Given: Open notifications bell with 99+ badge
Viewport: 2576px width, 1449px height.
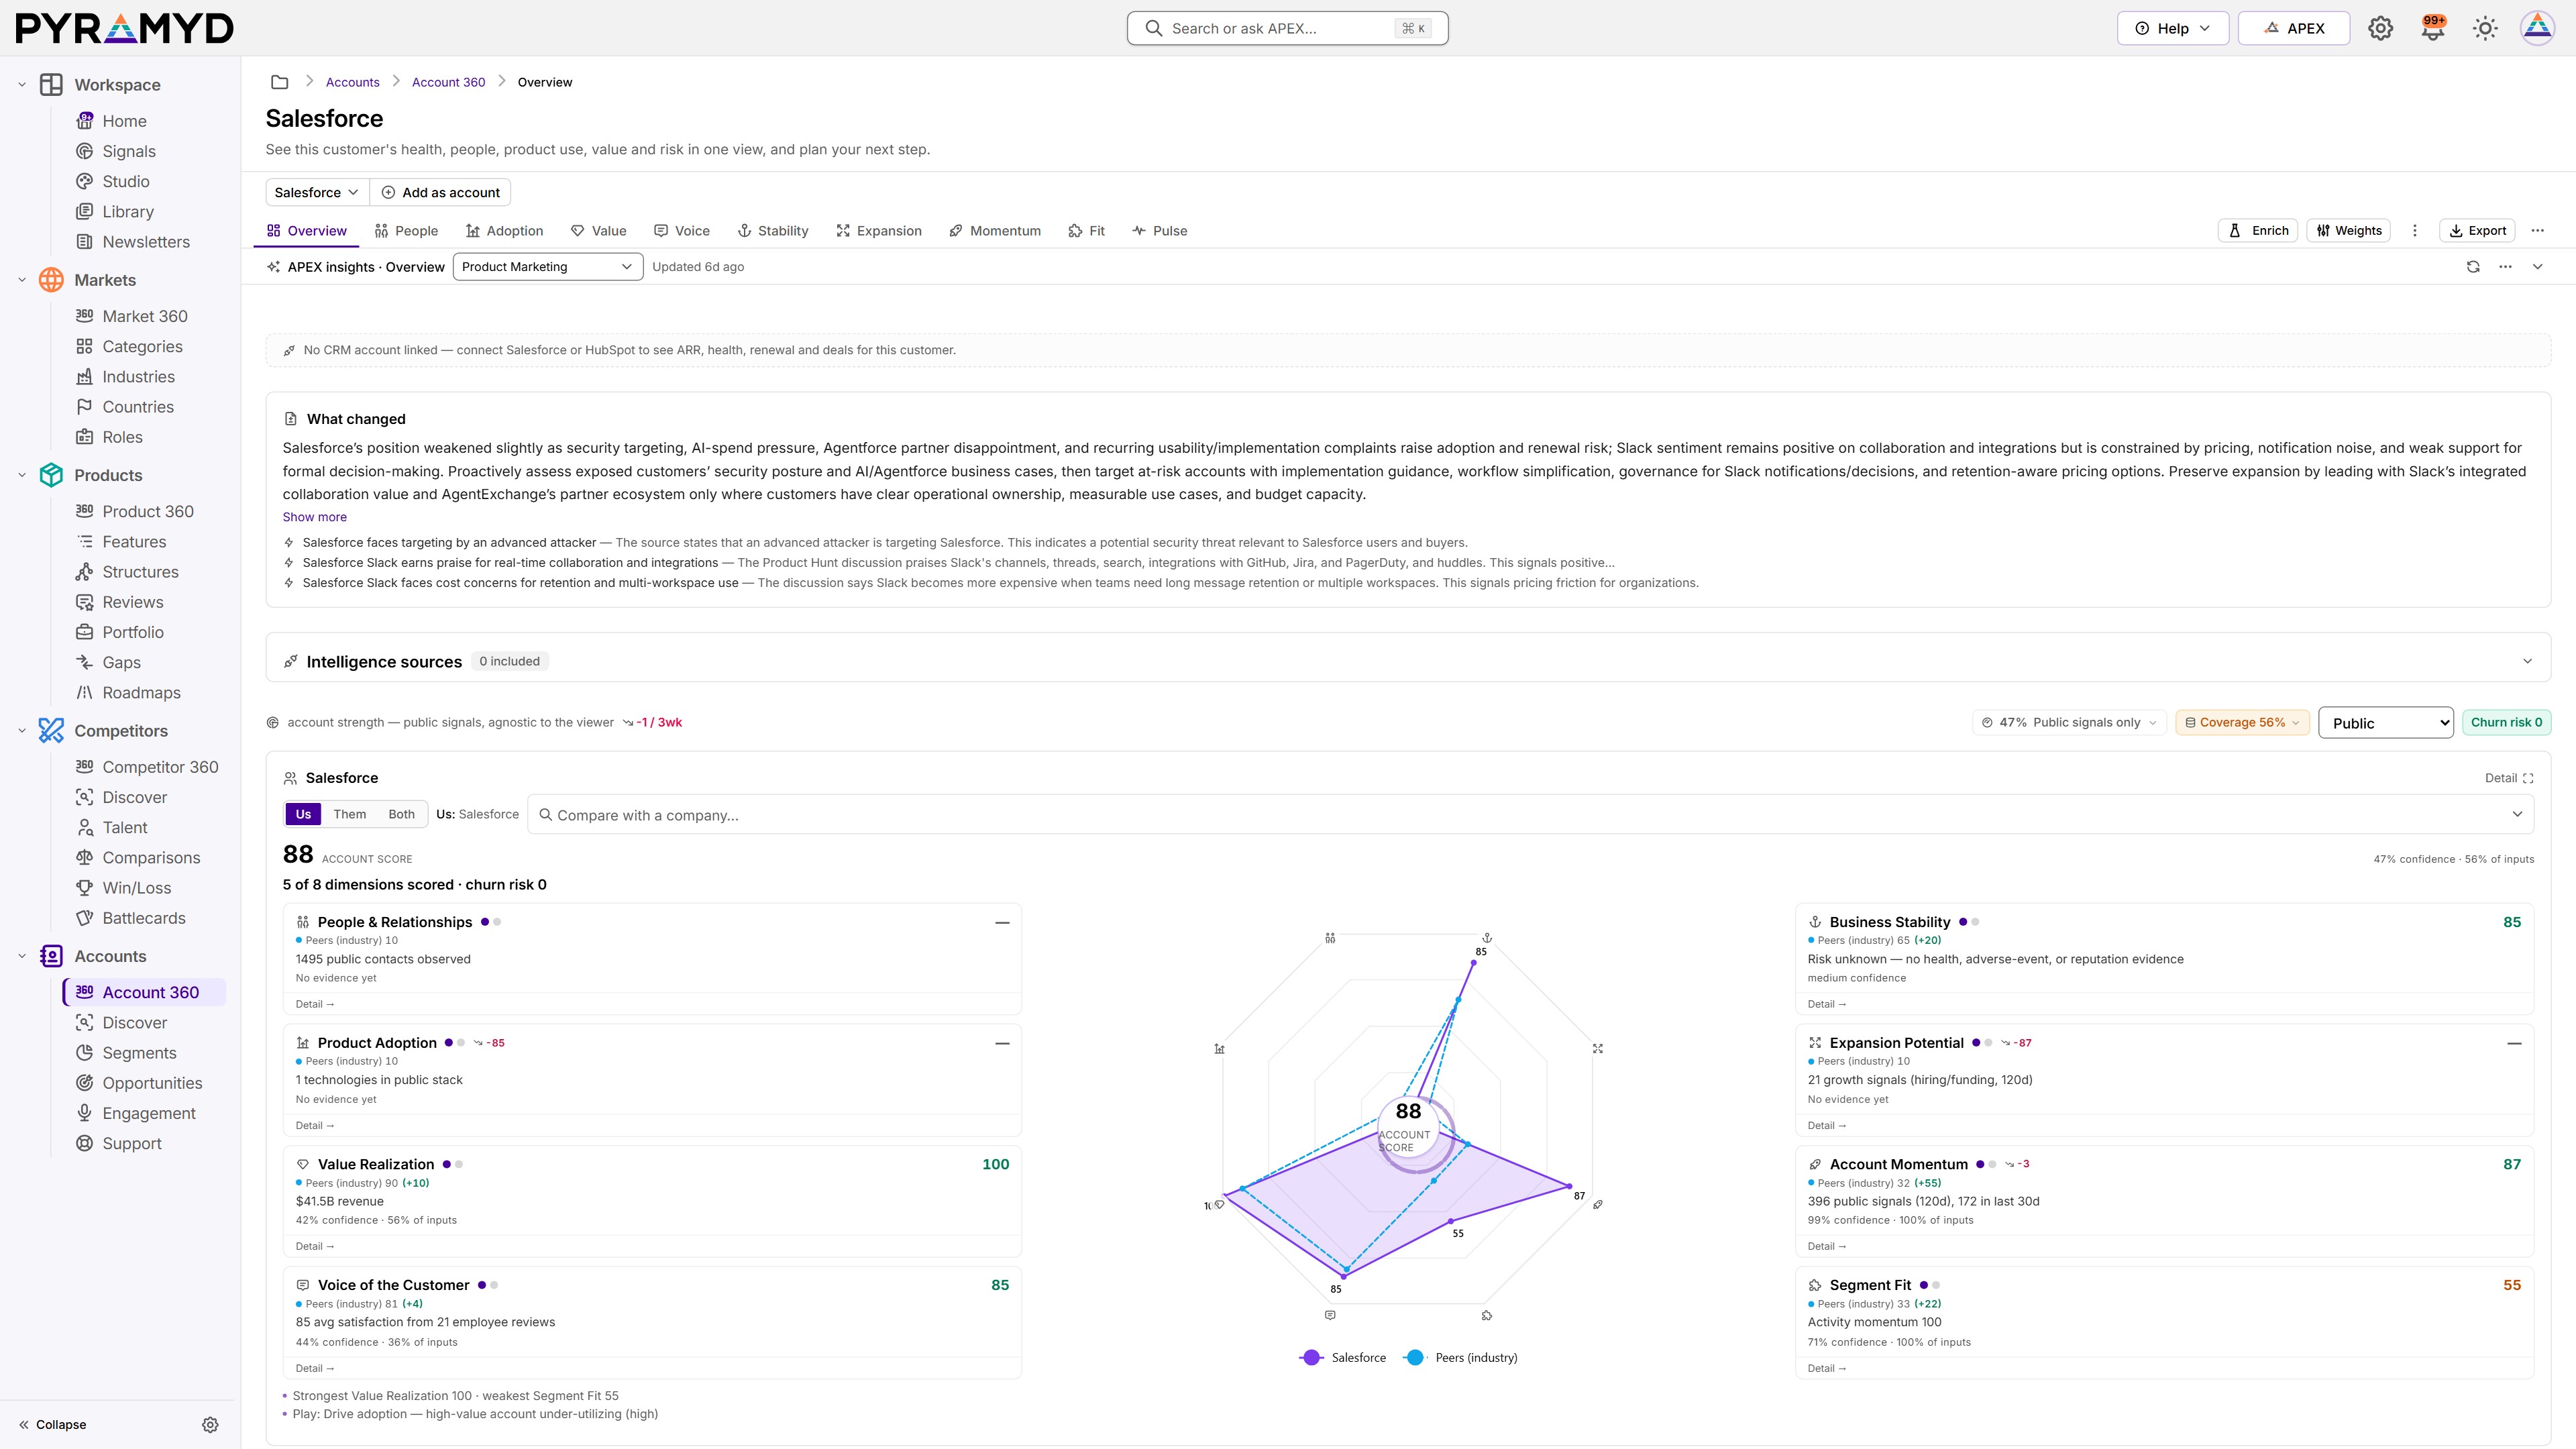Looking at the screenshot, I should pyautogui.click(x=2432, y=28).
